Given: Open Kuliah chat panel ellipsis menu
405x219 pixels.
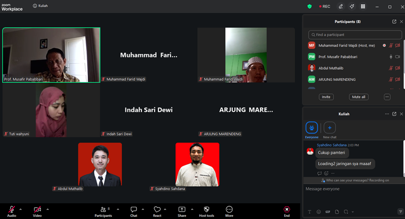Looking at the screenshot, I should coord(386,114).
